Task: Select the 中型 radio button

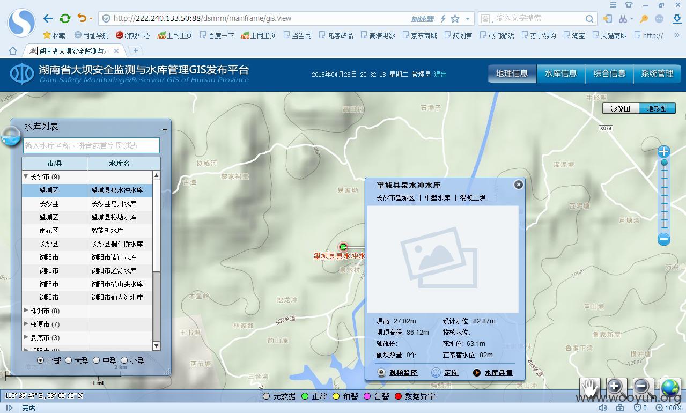Action: click(x=97, y=360)
